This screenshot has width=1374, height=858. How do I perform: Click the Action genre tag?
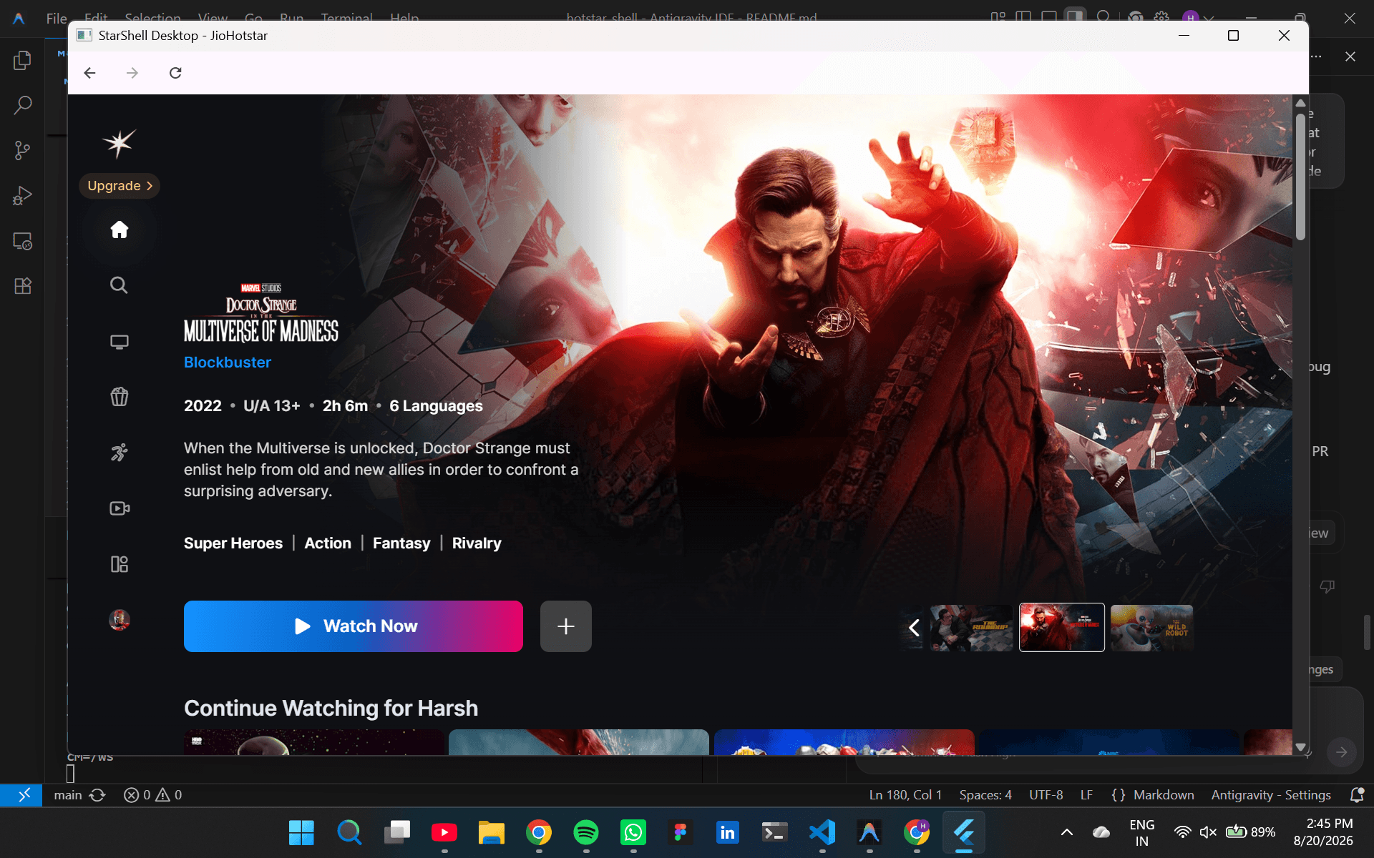pos(328,543)
